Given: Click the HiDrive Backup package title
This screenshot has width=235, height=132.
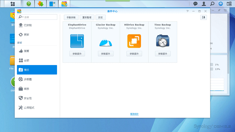Looking at the screenshot, I should [x=134, y=25].
